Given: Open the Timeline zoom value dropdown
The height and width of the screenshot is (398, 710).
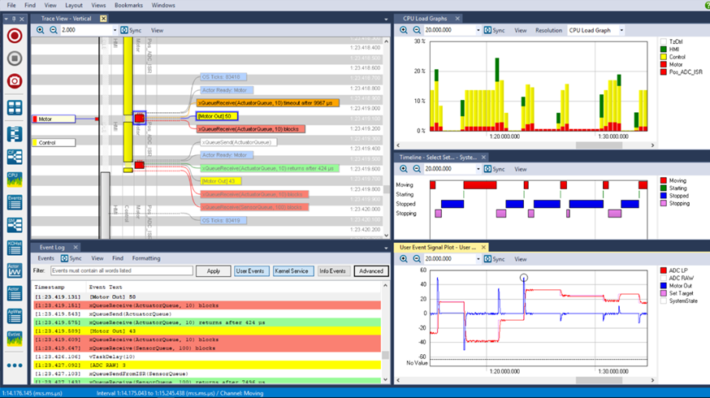Looking at the screenshot, I should pos(477,169).
